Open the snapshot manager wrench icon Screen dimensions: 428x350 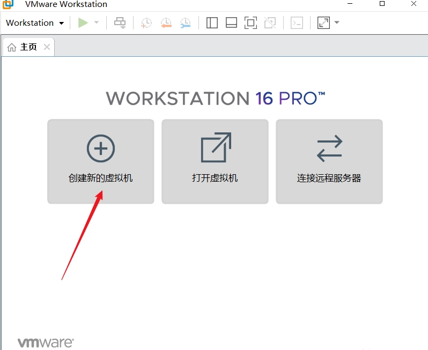pos(186,23)
